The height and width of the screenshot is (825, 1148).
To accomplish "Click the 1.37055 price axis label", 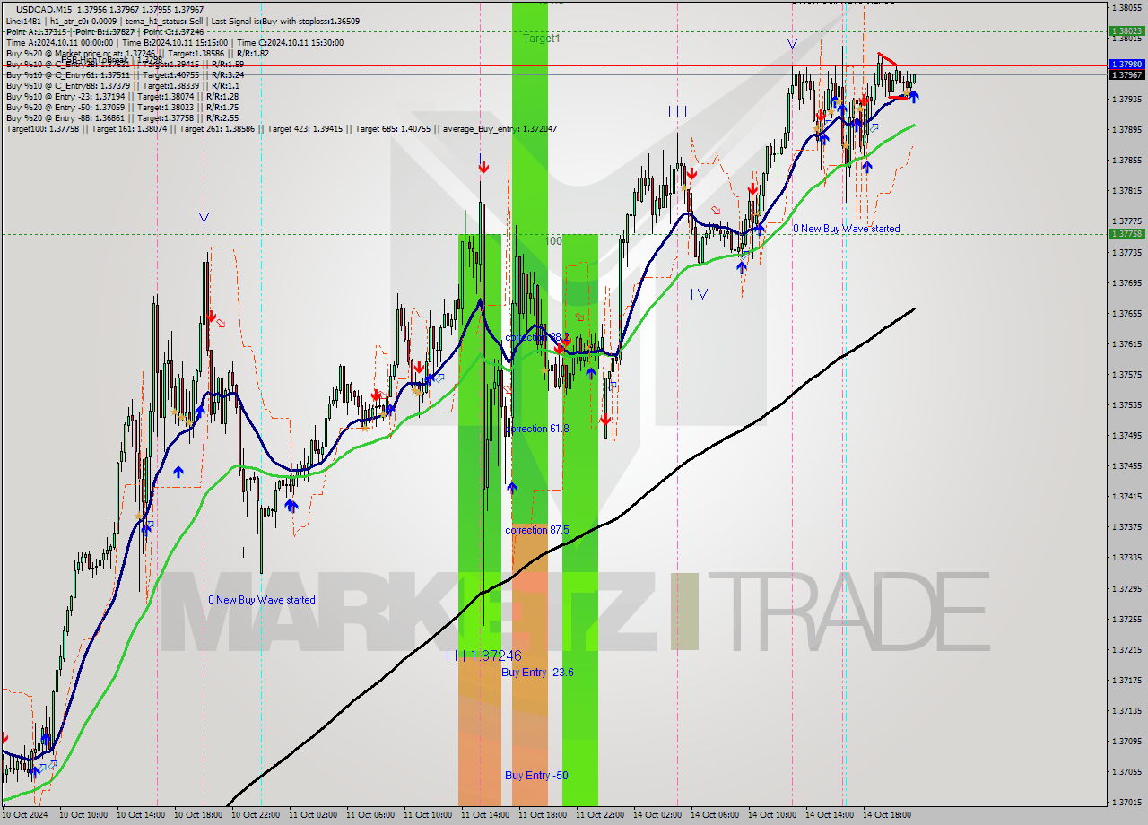I will [1126, 771].
